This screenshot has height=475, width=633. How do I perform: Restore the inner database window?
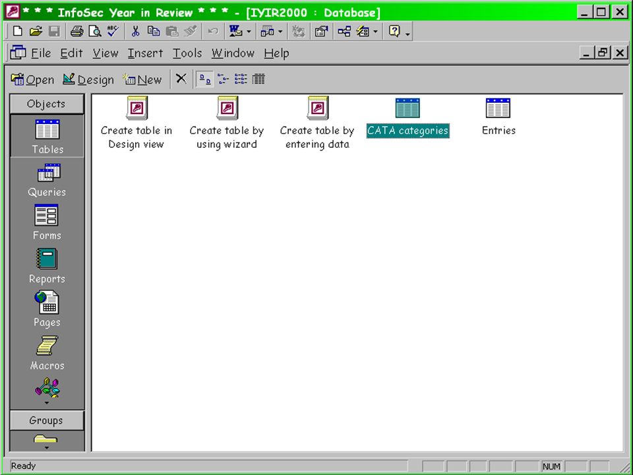pos(603,53)
